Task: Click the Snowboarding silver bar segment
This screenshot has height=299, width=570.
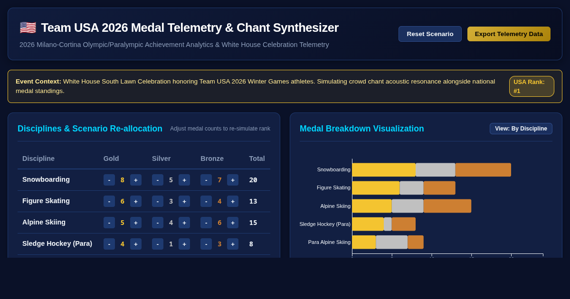Action: click(x=436, y=170)
